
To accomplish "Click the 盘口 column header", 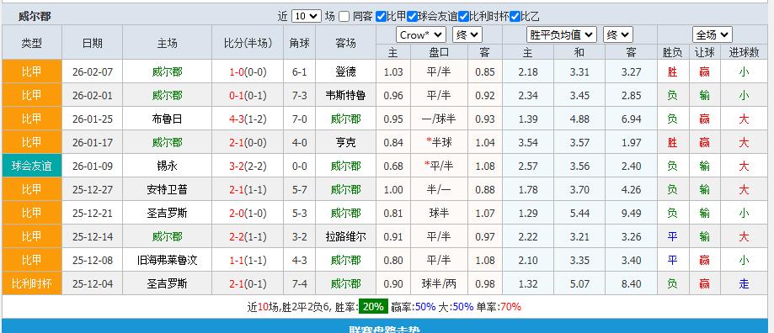I will pyautogui.click(x=439, y=53).
